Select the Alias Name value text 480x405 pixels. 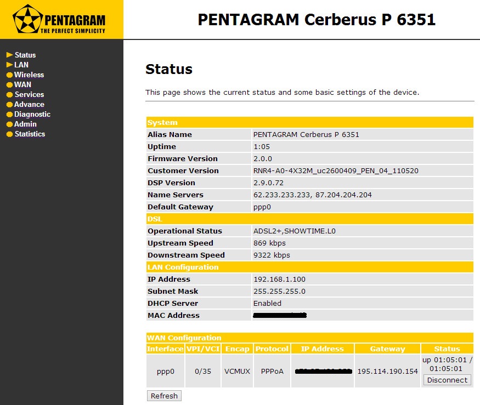(x=306, y=135)
